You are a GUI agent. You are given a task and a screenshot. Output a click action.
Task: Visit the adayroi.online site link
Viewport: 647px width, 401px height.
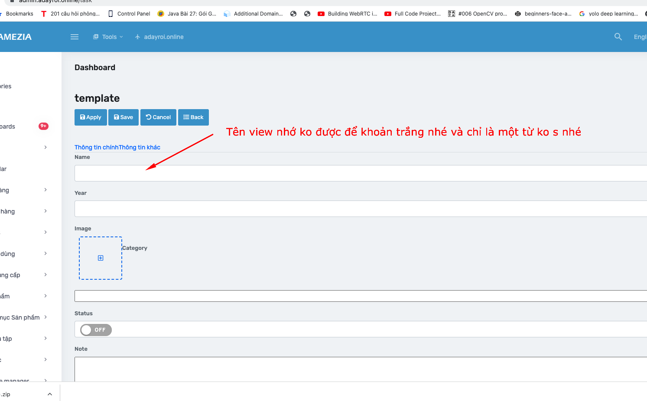[x=159, y=37]
